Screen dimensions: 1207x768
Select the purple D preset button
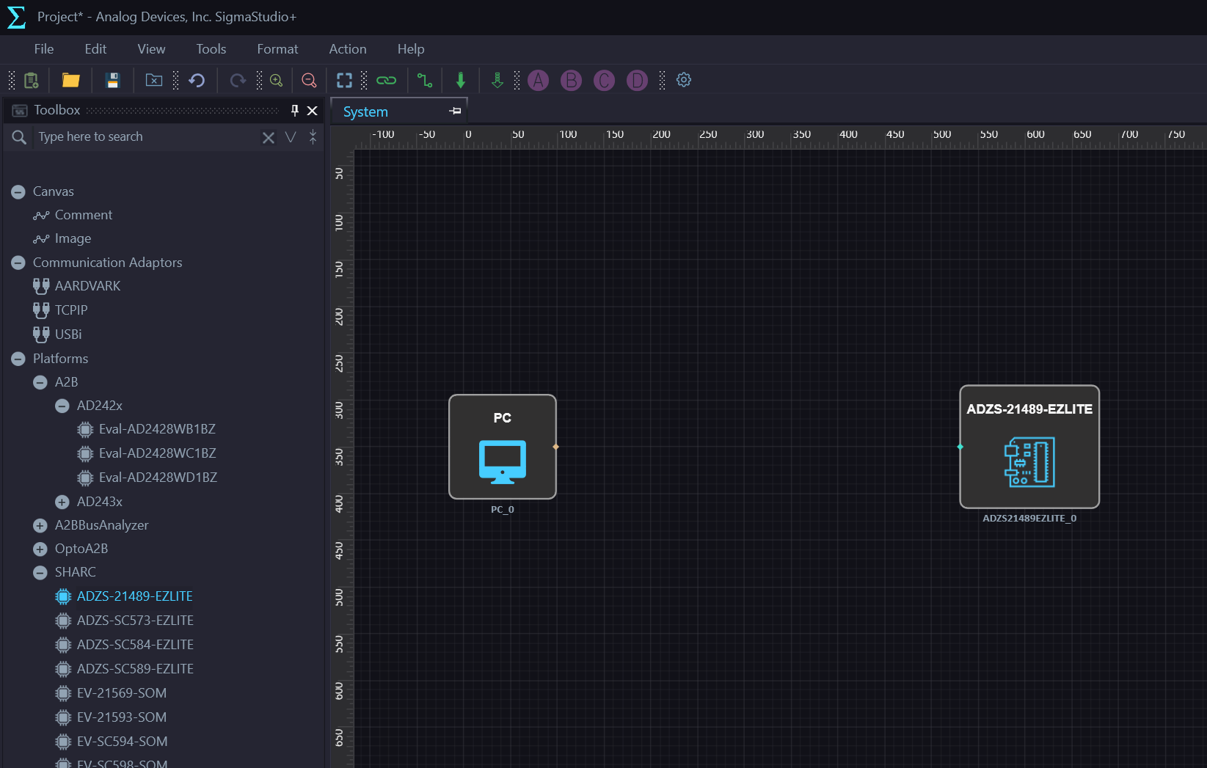[637, 80]
